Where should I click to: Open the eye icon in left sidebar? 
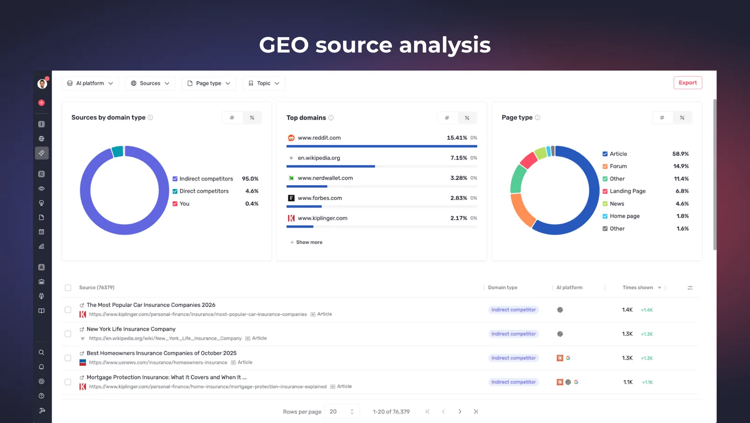(x=41, y=189)
